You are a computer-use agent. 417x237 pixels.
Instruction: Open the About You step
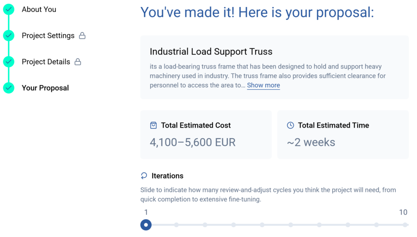pos(39,9)
